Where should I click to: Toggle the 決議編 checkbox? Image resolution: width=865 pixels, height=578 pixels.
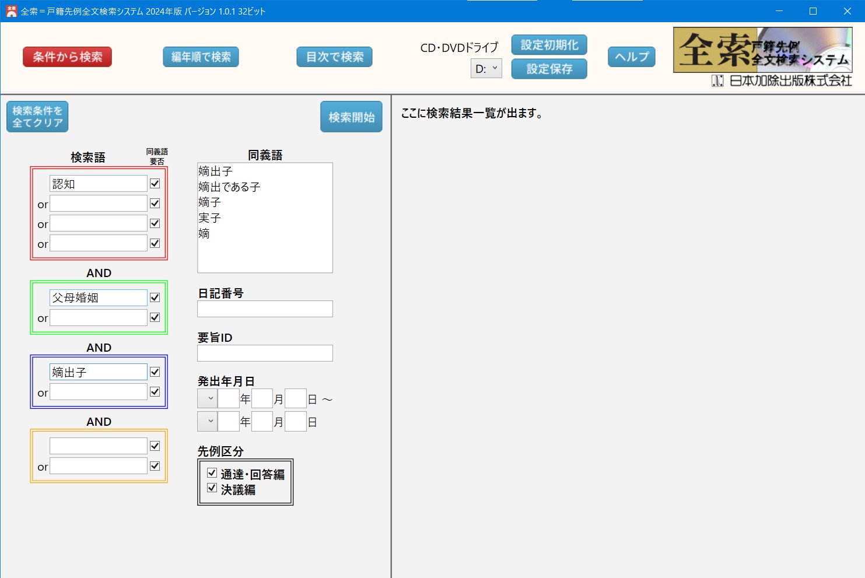[x=212, y=488]
